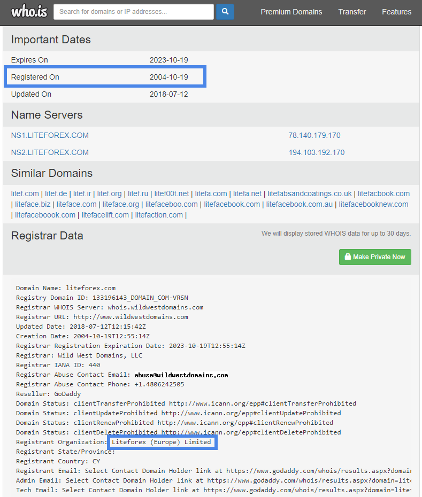Viewport: 422px width, 497px height.
Task: Click 'Registrar IANA ID: 440' line
Action: pos(58,365)
